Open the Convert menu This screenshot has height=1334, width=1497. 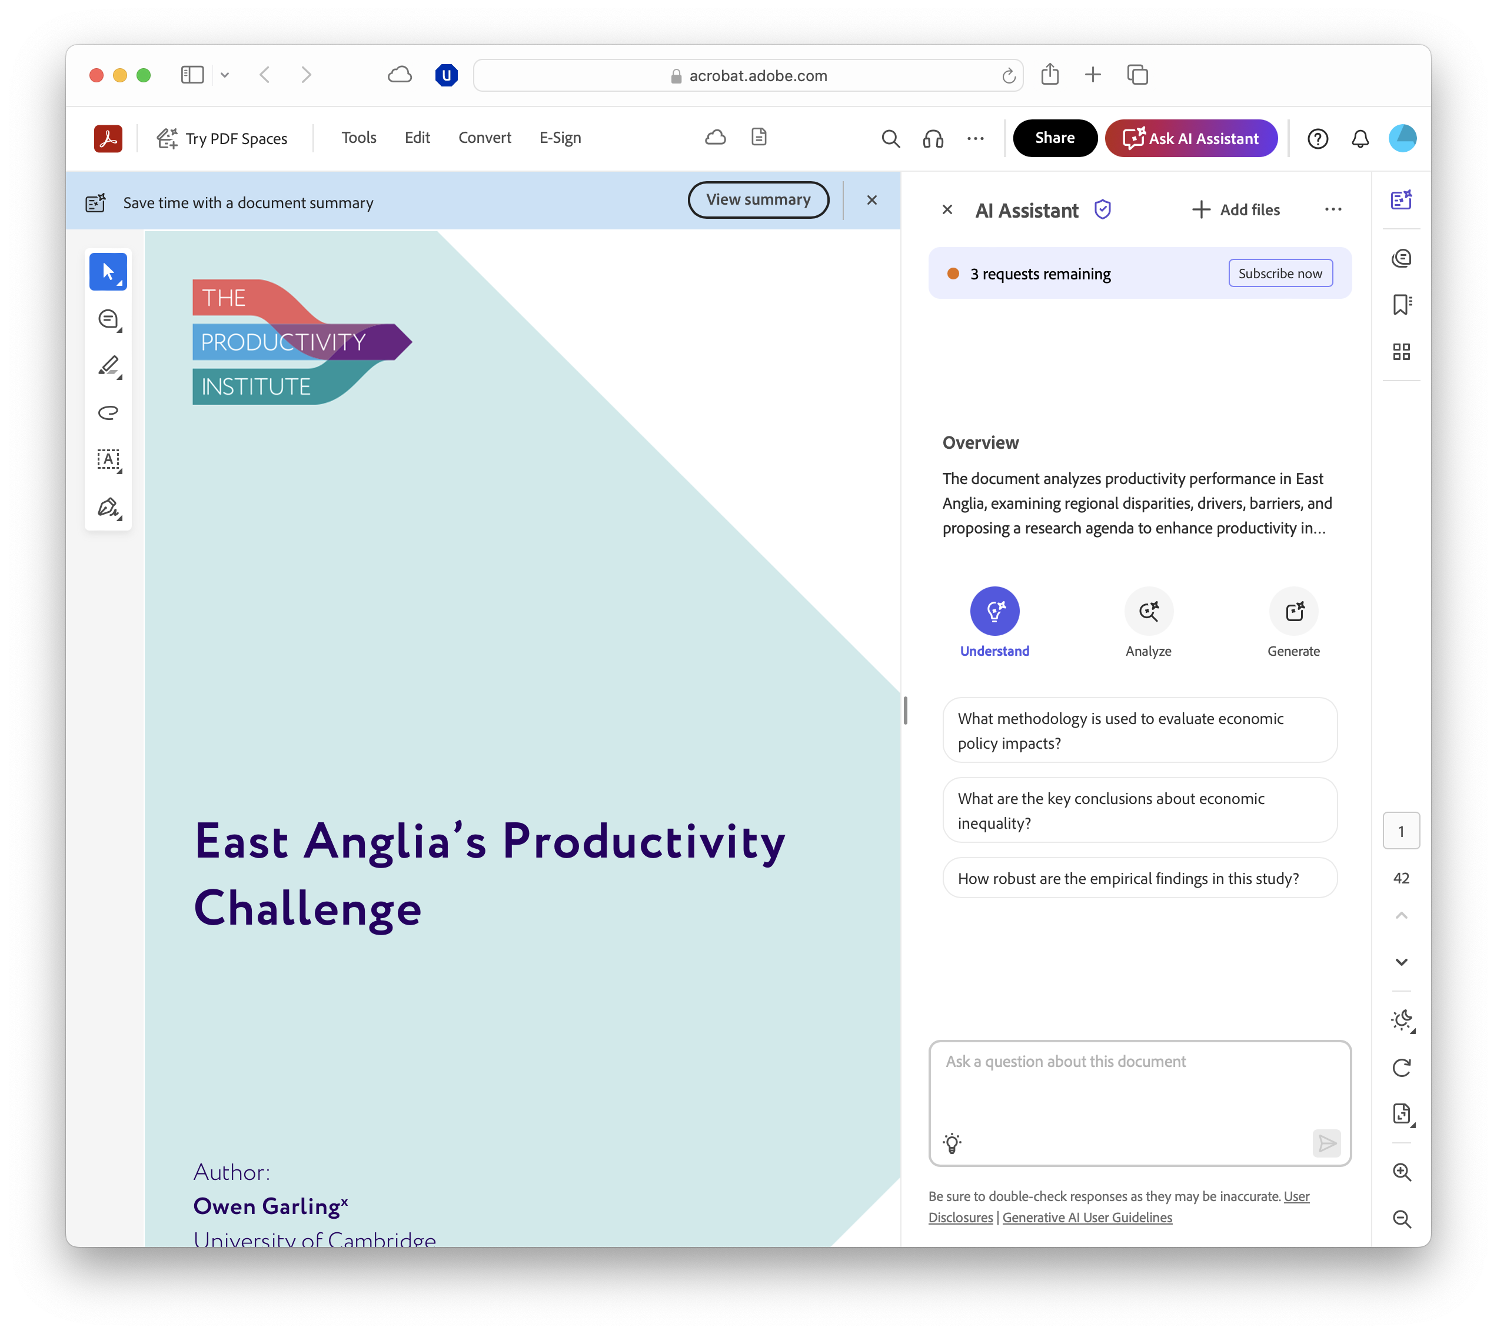click(x=484, y=138)
